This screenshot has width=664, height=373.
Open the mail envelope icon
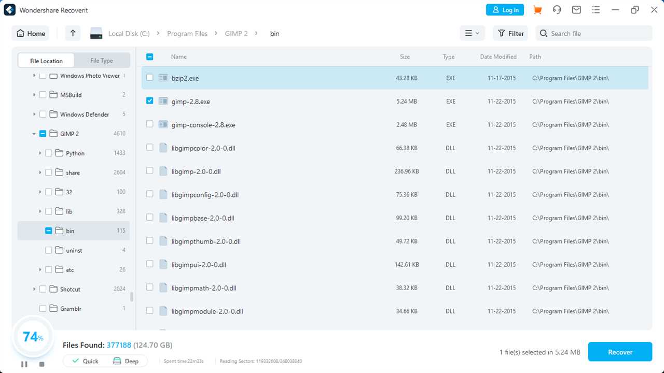pyautogui.click(x=576, y=10)
